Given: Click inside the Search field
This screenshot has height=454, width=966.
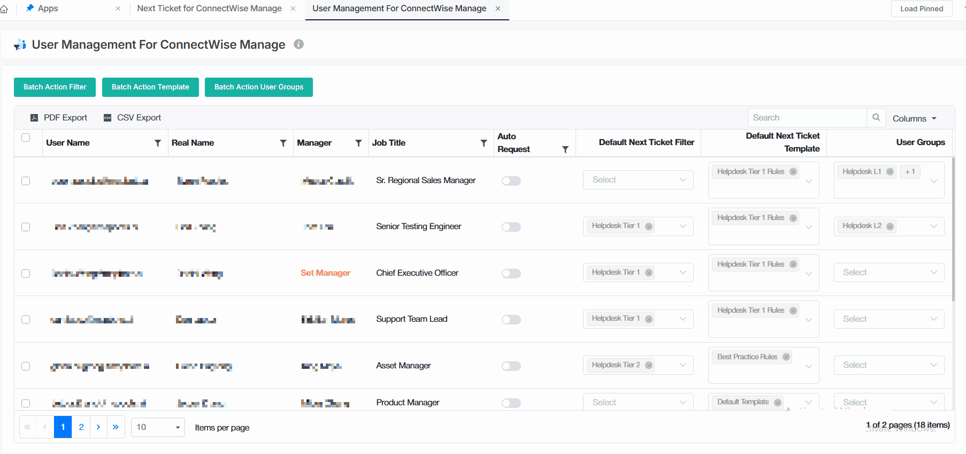Looking at the screenshot, I should 807,118.
